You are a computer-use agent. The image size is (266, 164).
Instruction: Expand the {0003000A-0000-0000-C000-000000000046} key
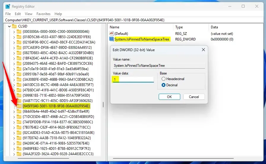(x=14, y=32)
